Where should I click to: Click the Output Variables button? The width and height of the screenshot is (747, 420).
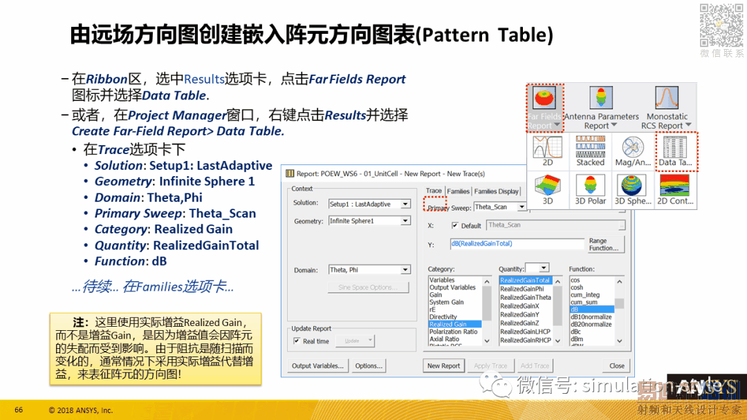317,366
